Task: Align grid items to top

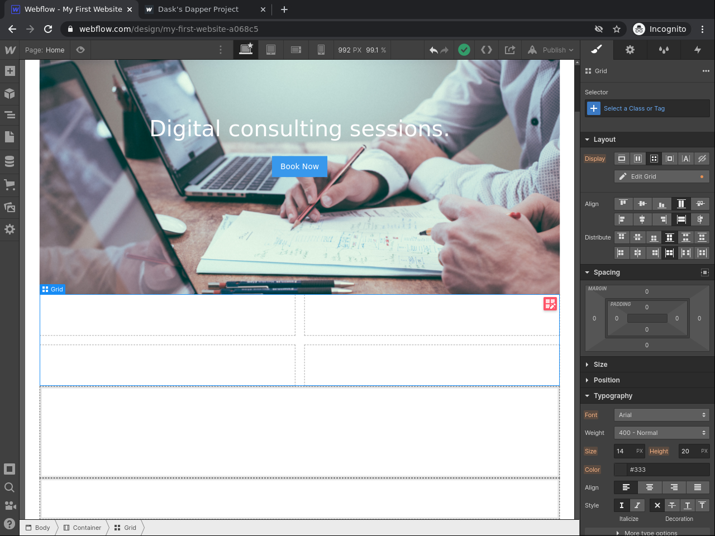Action: point(623,204)
